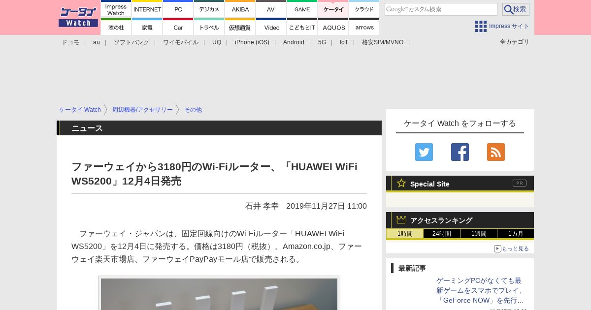The height and width of the screenshot is (310, 591).
Task: Click the ケータイ Watch breadcrumb link
Action: pos(80,110)
